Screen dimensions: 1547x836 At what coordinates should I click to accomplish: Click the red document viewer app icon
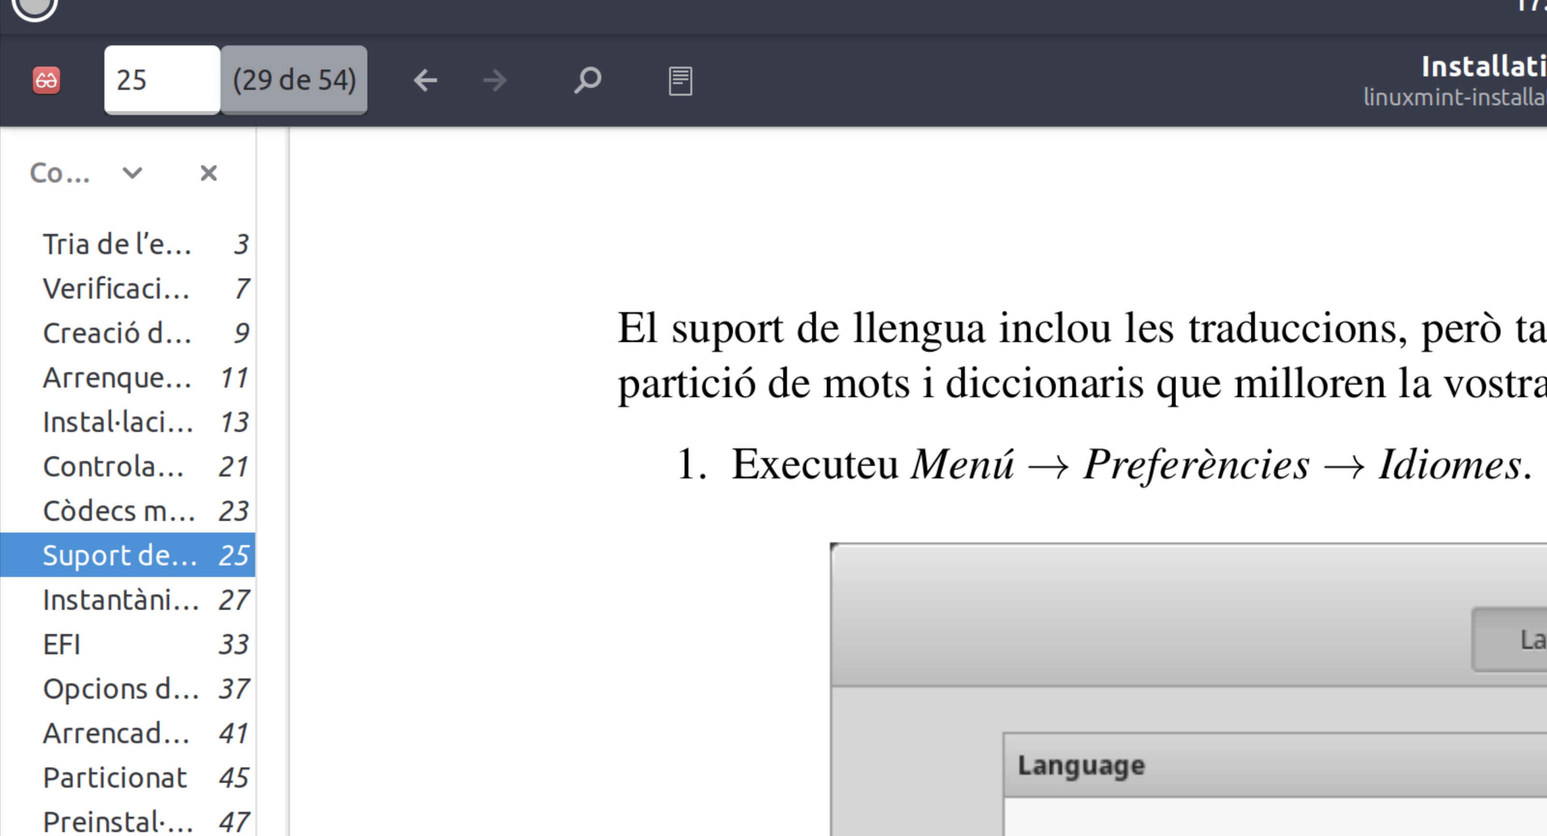point(46,80)
